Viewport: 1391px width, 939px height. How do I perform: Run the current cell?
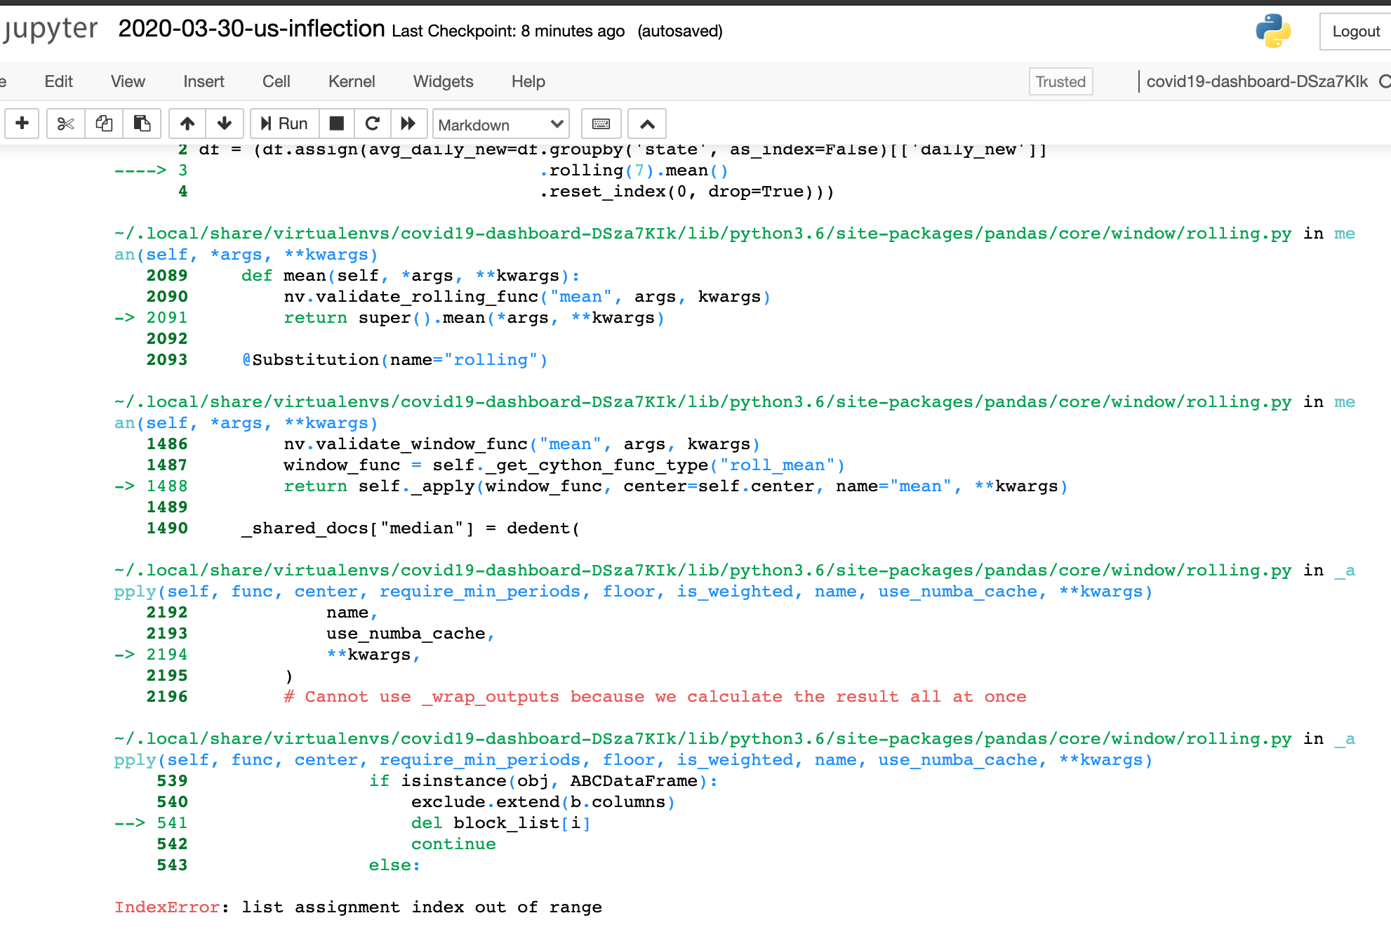point(284,124)
